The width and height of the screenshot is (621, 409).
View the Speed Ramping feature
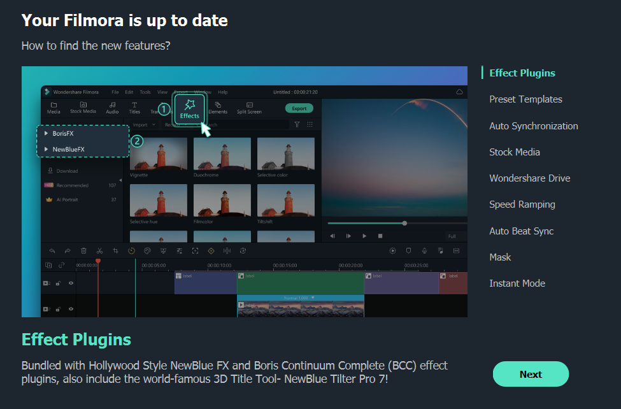coord(522,204)
